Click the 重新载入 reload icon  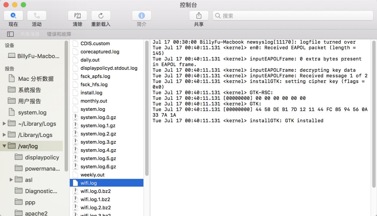pos(101,15)
